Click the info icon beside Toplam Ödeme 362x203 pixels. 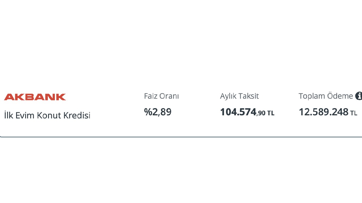(x=359, y=96)
